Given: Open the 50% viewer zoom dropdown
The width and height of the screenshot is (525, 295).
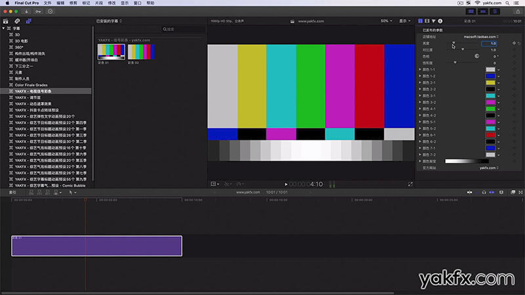Looking at the screenshot, I should coord(386,21).
